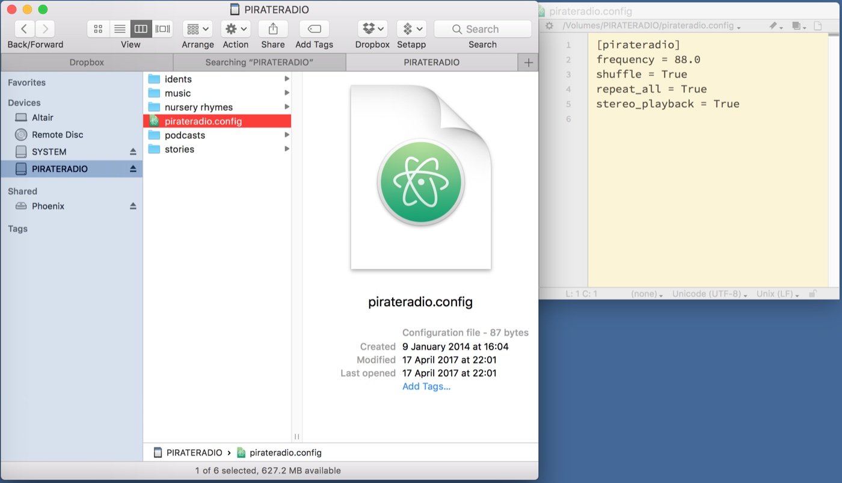Click the Back navigation arrow
The height and width of the screenshot is (483, 842).
(23, 28)
